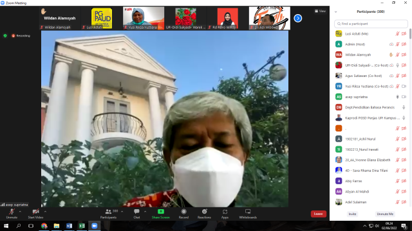Image resolution: width=412 pixels, height=231 pixels.
Task: Expand the Chat options caret
Action: pyautogui.click(x=145, y=212)
